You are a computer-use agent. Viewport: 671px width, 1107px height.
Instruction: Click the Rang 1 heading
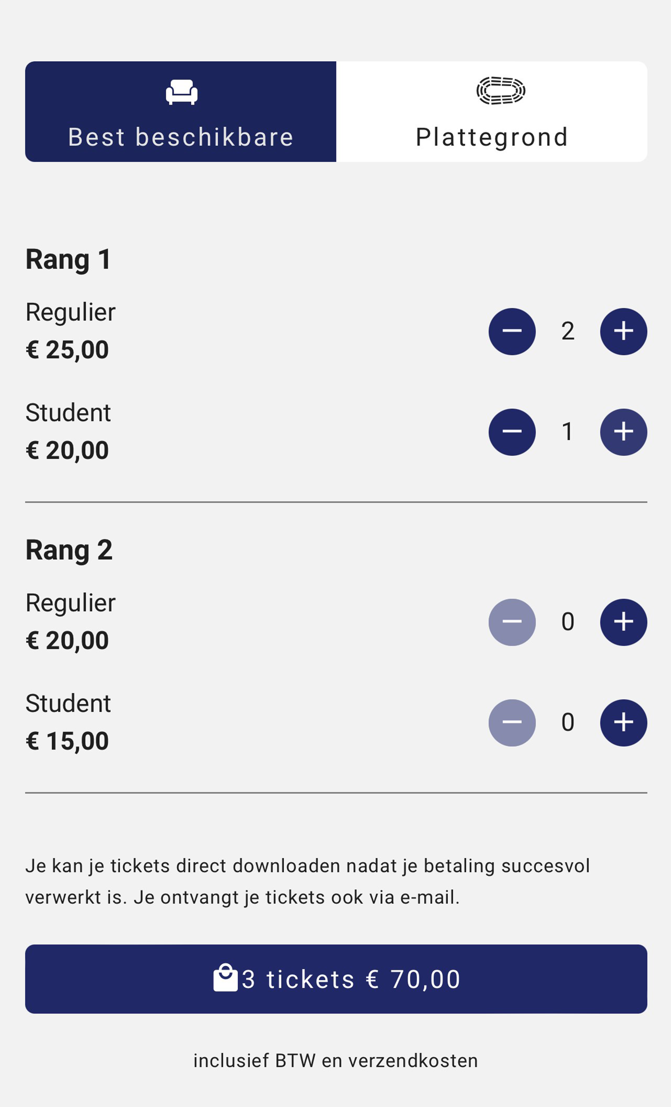pyautogui.click(x=68, y=259)
